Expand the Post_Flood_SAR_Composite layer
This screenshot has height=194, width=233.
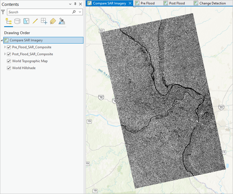[5, 54]
